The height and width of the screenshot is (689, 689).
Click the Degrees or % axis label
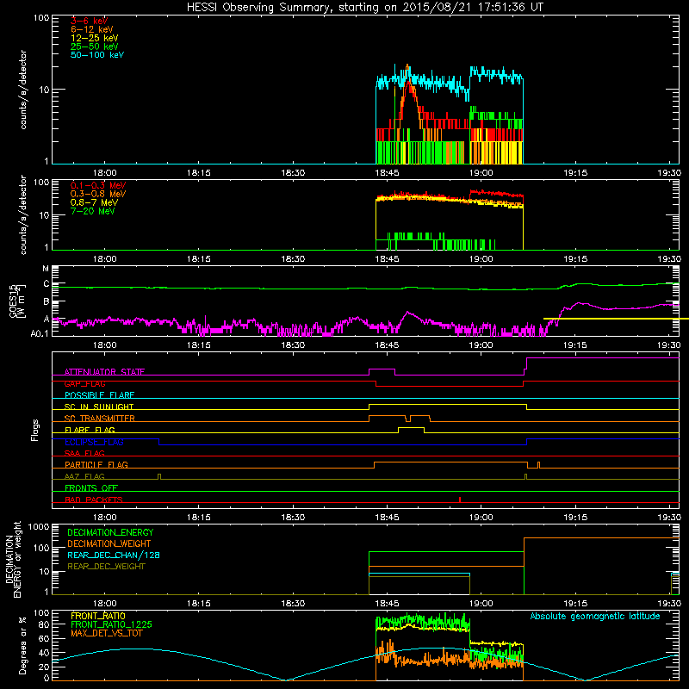22,645
